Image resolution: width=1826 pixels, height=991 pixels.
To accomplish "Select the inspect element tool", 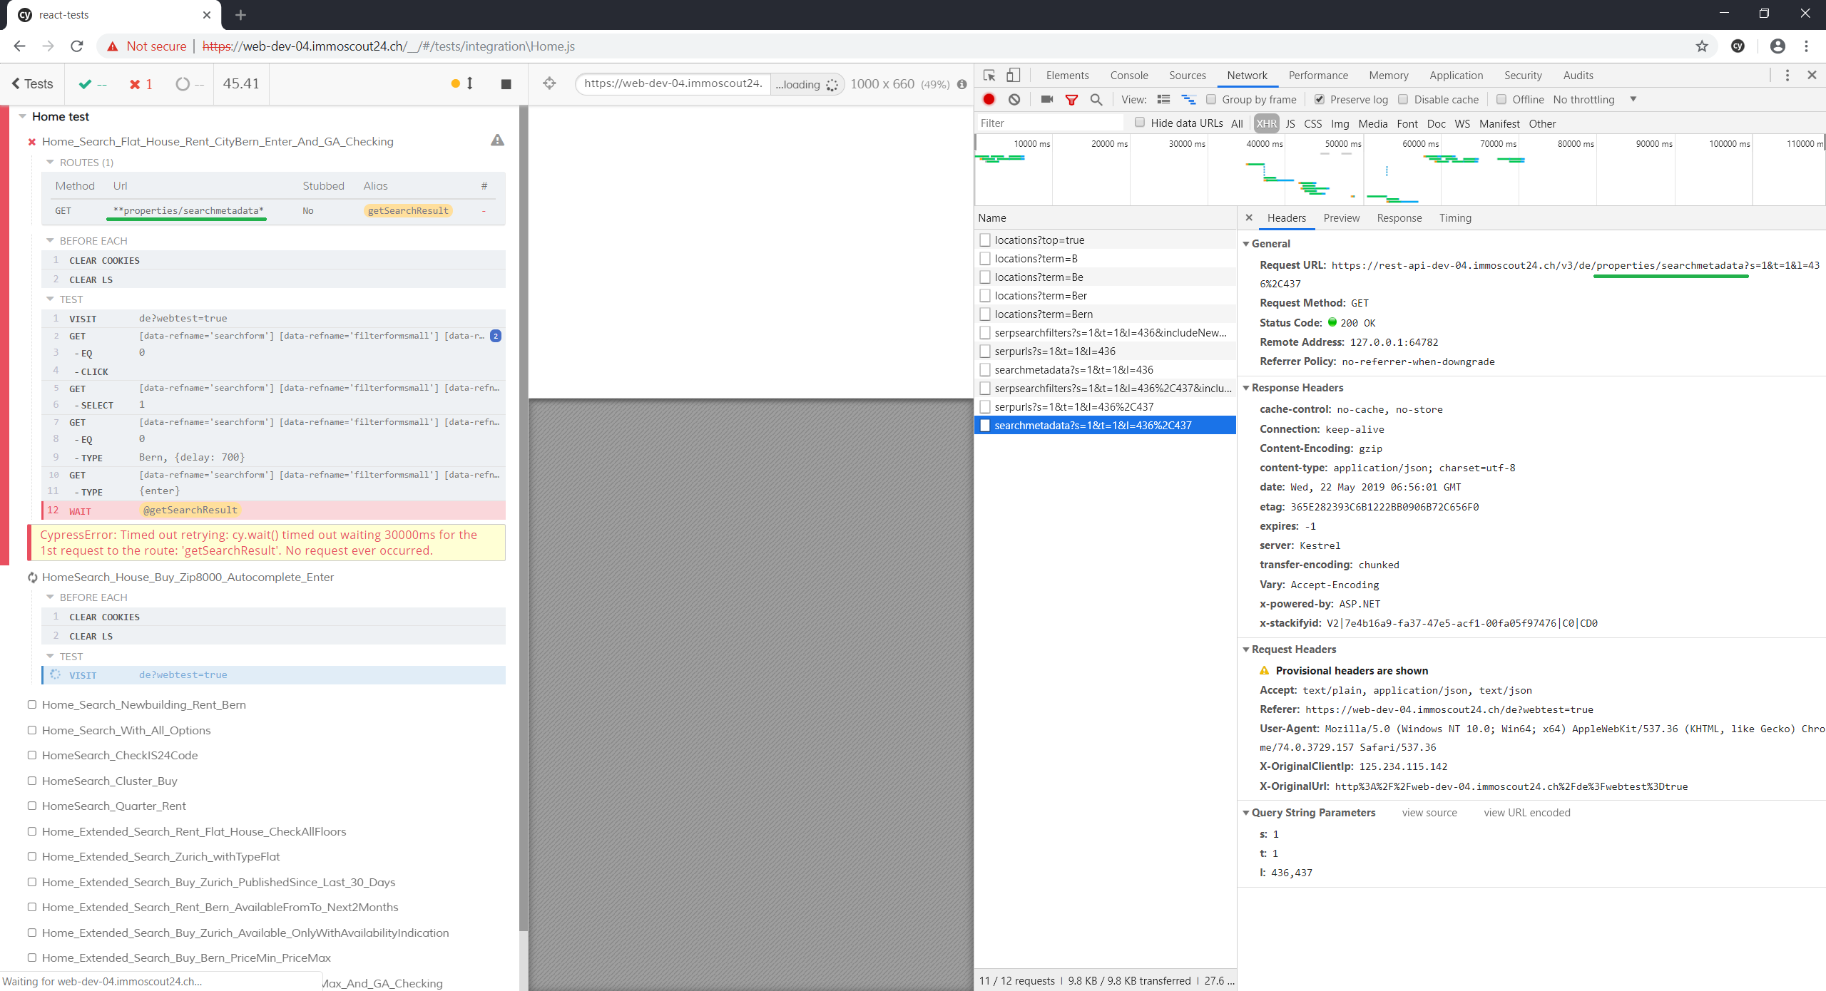I will click(x=989, y=75).
